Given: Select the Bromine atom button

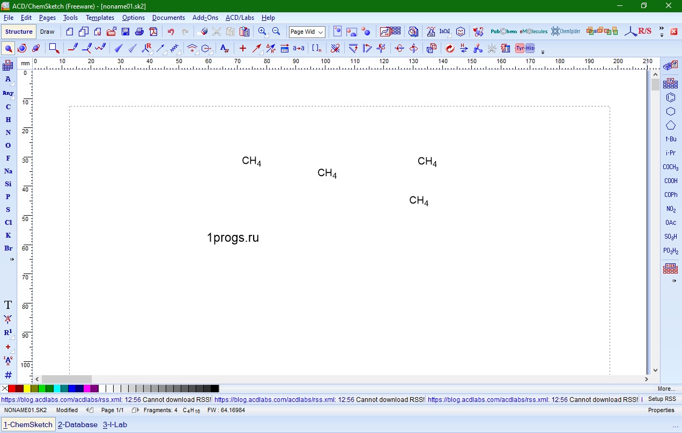Looking at the screenshot, I should pyautogui.click(x=8, y=248).
